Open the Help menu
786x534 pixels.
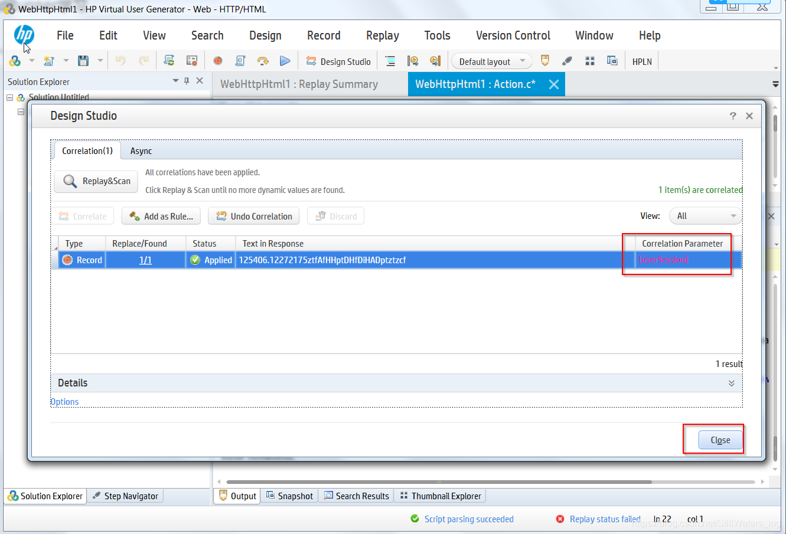pos(650,35)
